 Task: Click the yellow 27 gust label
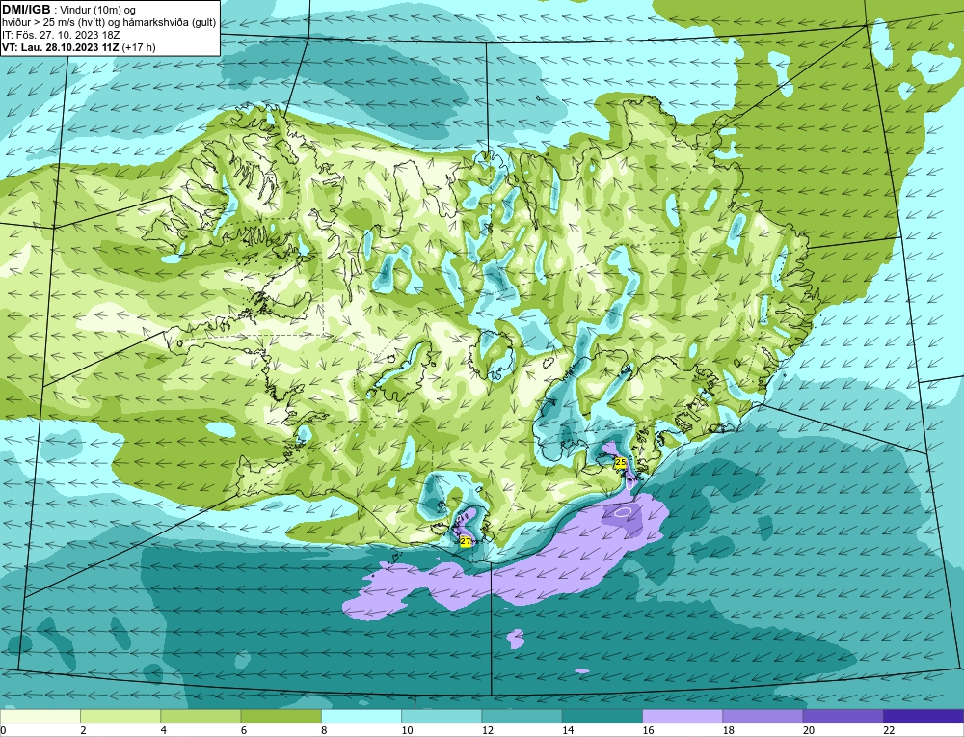click(x=466, y=542)
